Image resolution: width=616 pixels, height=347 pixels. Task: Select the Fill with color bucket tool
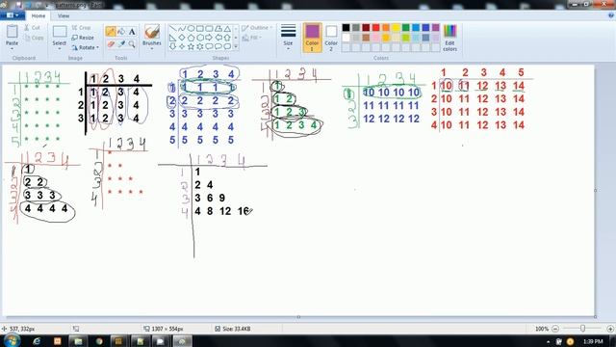point(121,32)
